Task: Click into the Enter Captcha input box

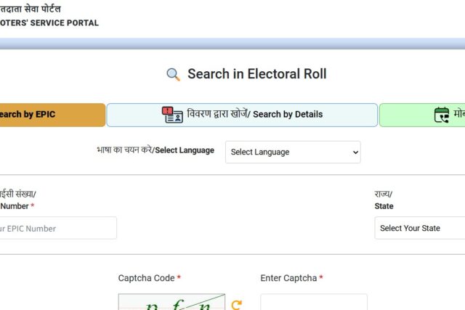Action: 314,303
